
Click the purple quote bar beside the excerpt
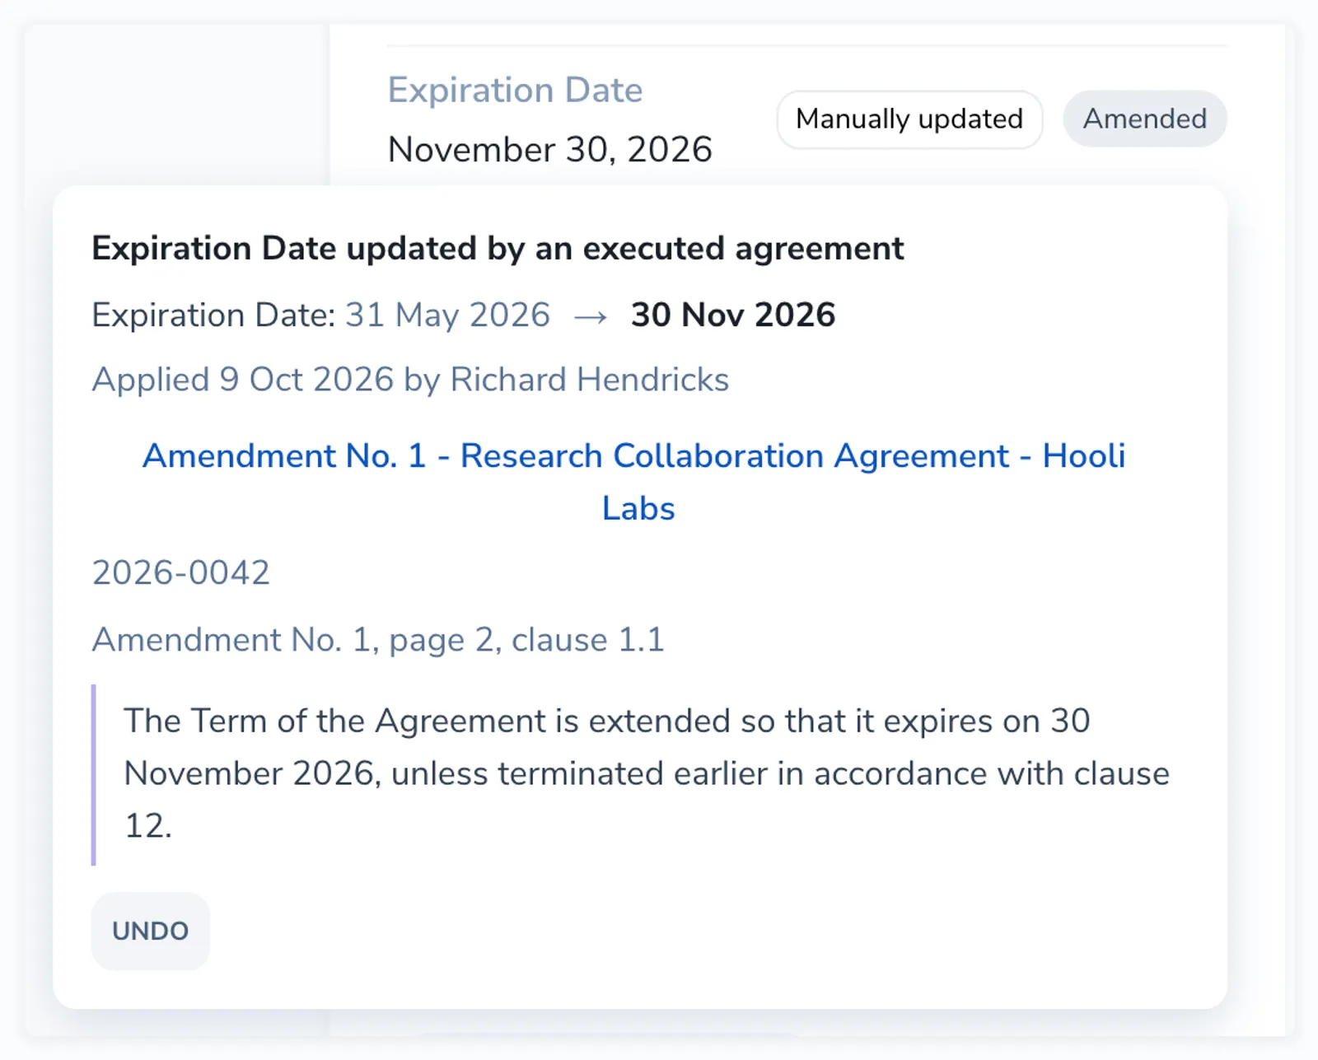tap(94, 775)
